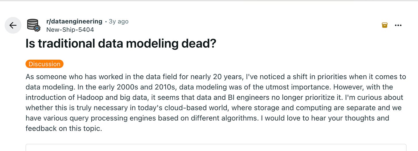
Task: Click the '3y ago' post timestamp
Action: coord(119,21)
